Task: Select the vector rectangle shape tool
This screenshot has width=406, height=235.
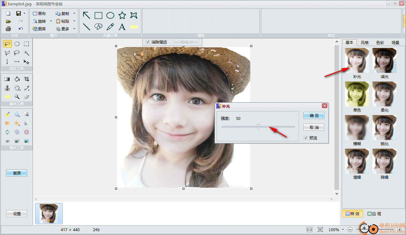Action: (98, 15)
